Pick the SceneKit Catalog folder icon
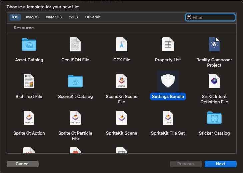The image size is (243, 173). [75, 81]
